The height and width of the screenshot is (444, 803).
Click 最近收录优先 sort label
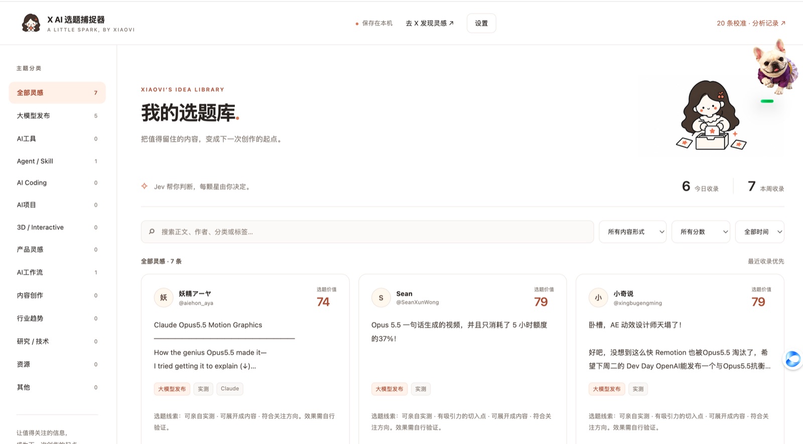pos(766,261)
